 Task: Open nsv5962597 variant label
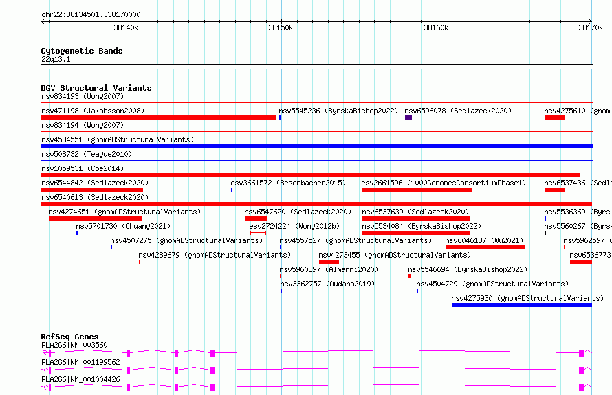pyautogui.click(x=587, y=240)
